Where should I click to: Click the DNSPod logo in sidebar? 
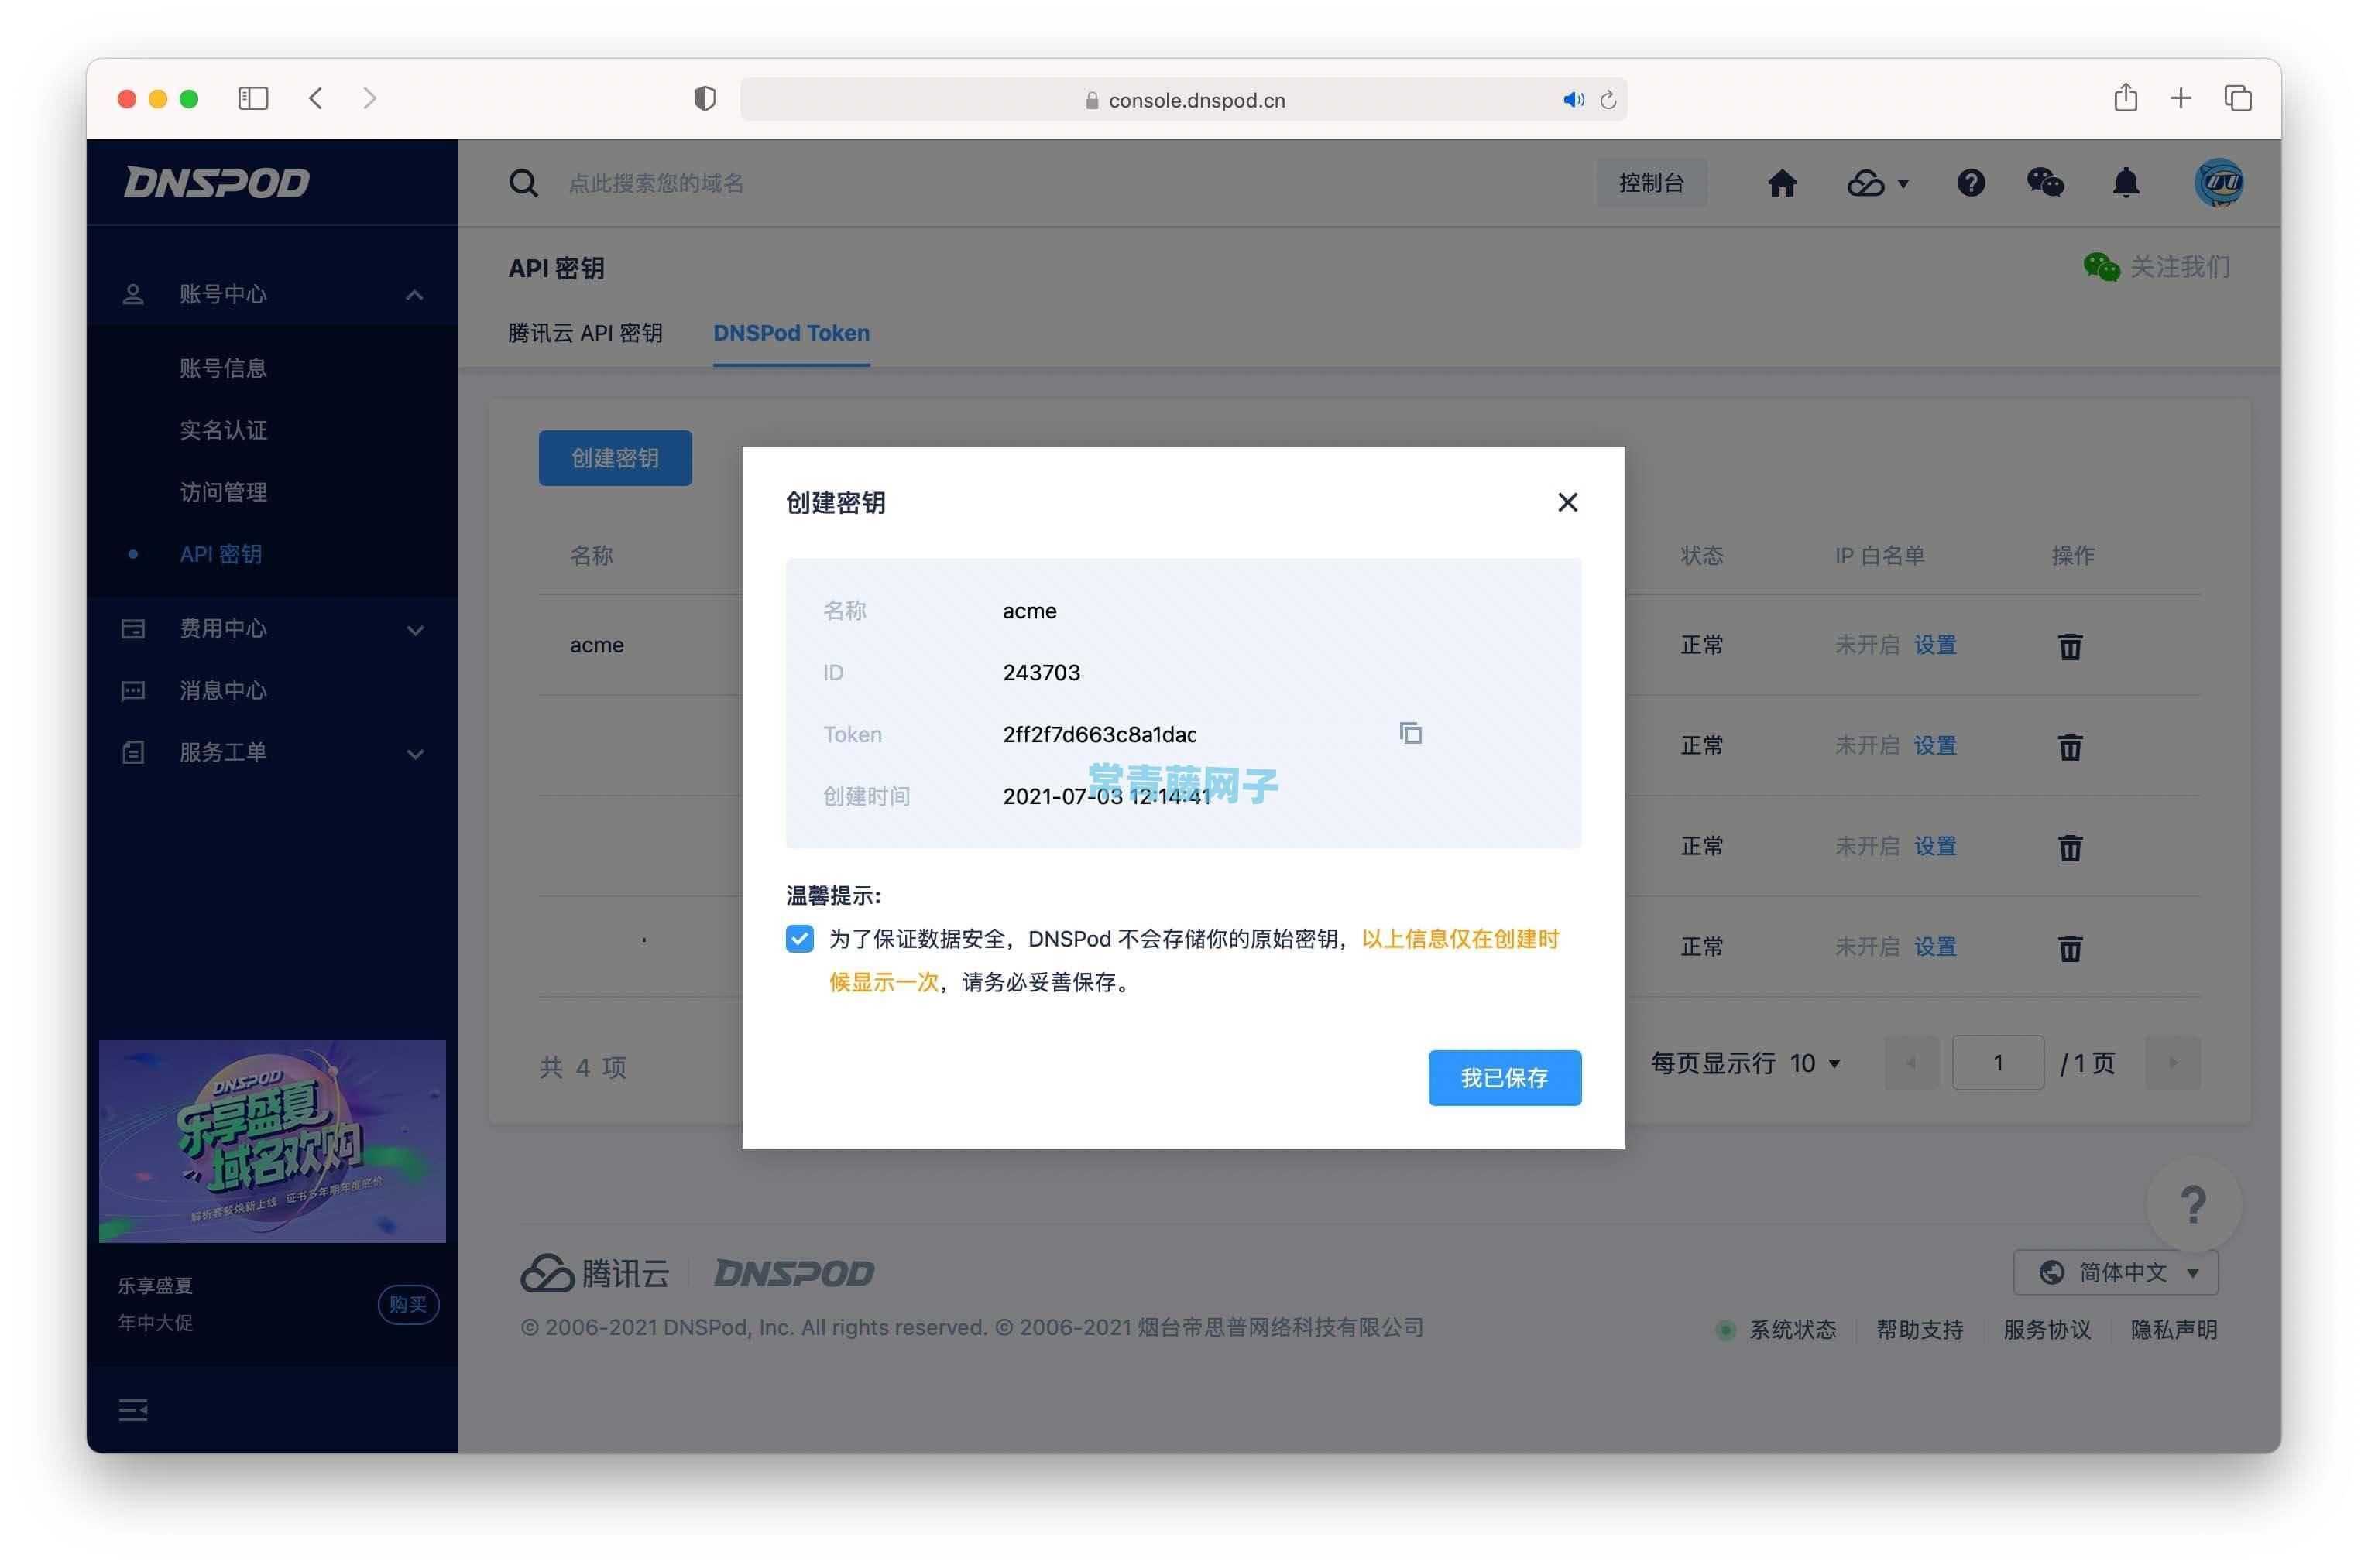(216, 182)
